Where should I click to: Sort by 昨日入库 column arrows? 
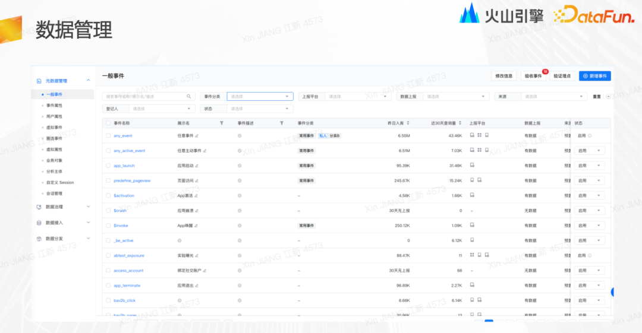408,123
